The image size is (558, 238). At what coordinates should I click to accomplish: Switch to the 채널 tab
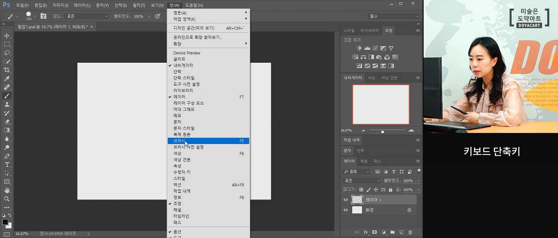(x=364, y=161)
